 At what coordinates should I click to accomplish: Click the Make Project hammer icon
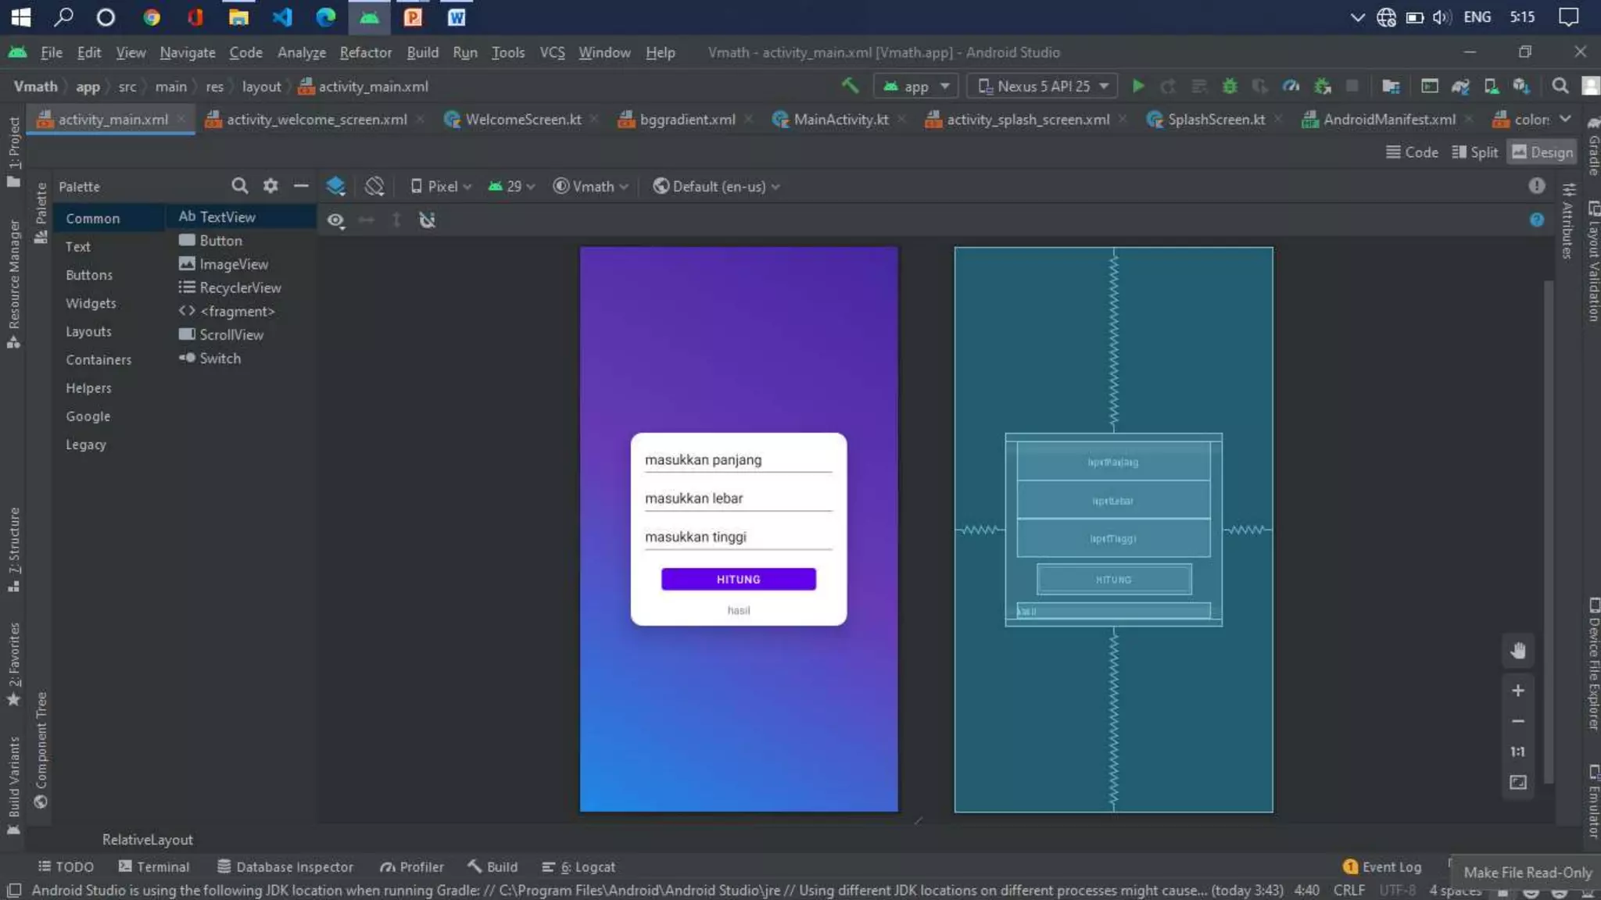tap(850, 86)
